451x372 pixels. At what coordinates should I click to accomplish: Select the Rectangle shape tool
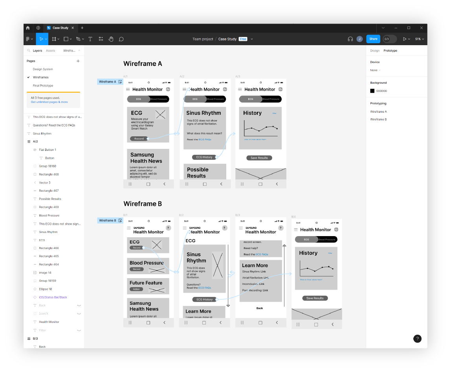point(66,39)
